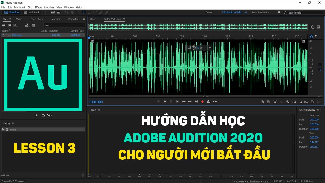This screenshot has width=325, height=183.
Task: Toggle the Left channel L button
Action: [x=320, y=64]
